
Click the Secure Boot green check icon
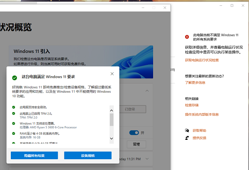(14, 107)
